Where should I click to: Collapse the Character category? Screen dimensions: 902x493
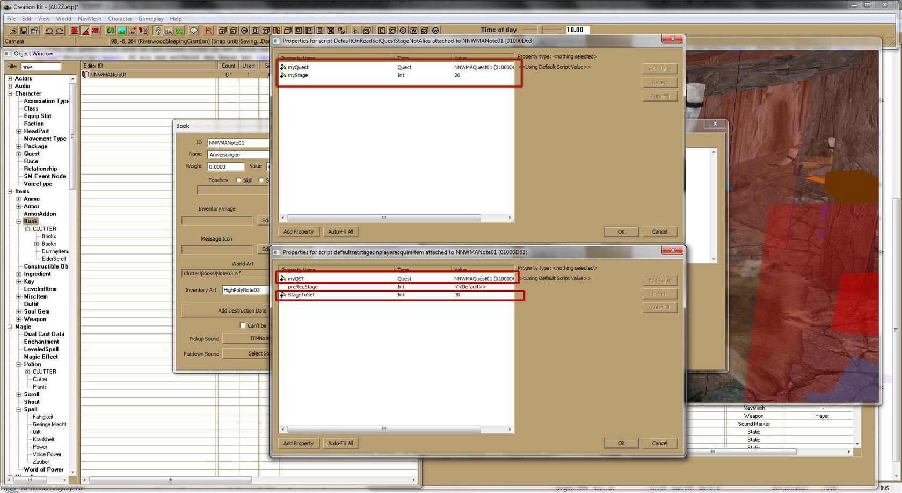10,93
